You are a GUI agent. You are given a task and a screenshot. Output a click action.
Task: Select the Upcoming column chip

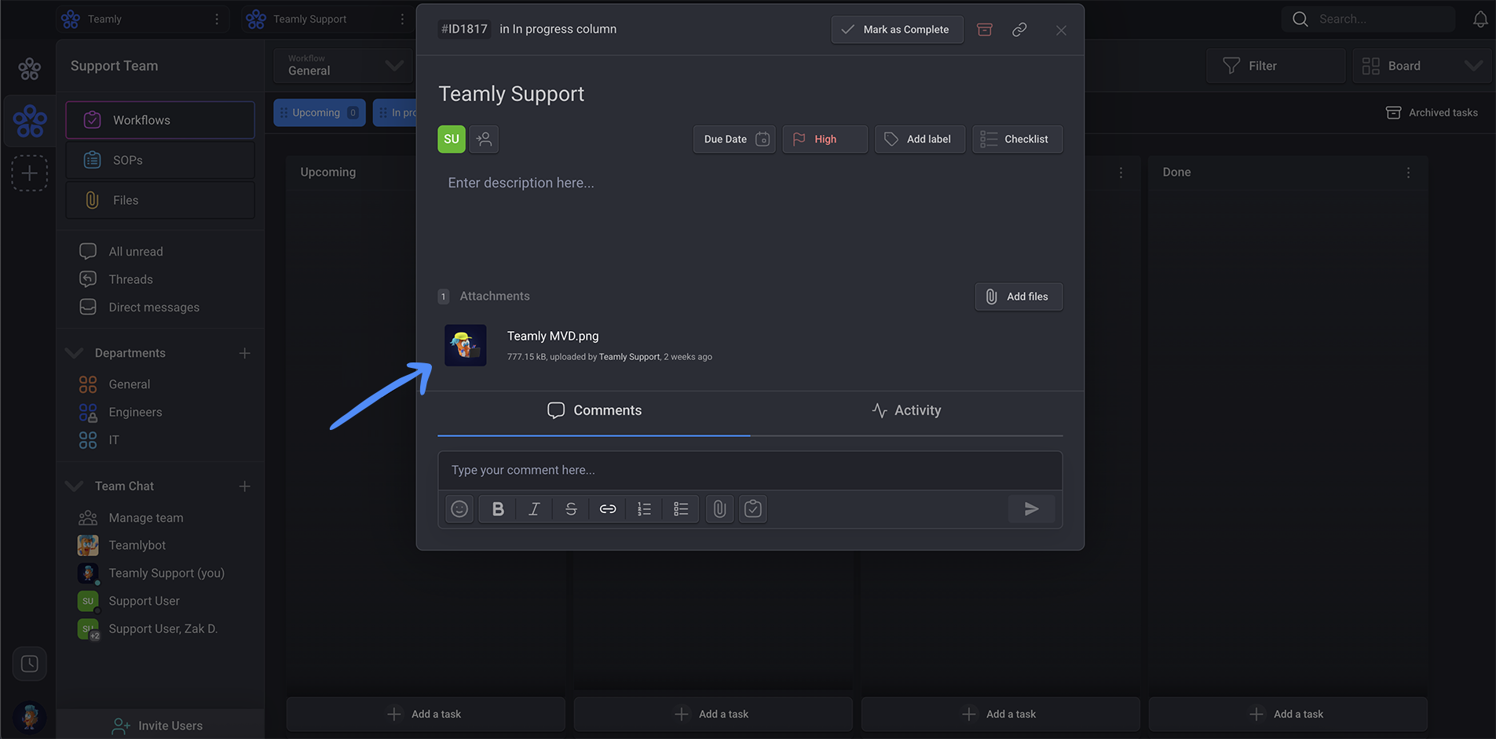click(x=320, y=112)
